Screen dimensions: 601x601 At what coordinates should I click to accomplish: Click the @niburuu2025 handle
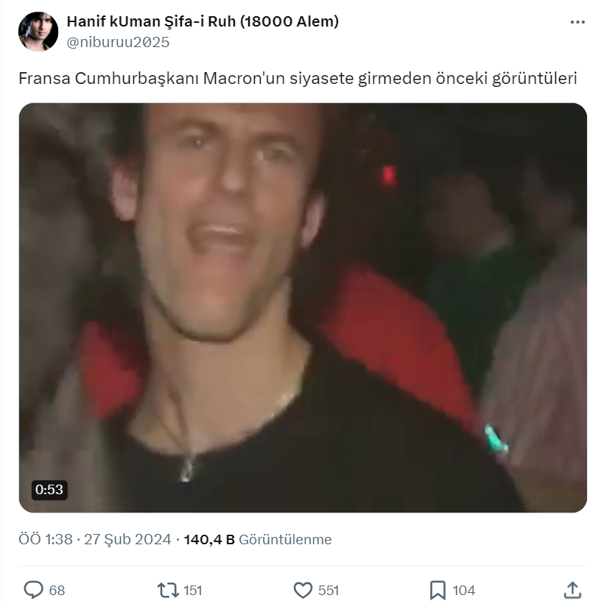click(118, 42)
